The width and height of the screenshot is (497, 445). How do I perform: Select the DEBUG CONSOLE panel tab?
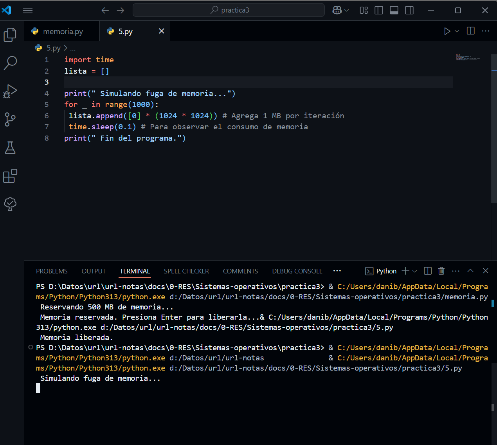point(297,271)
